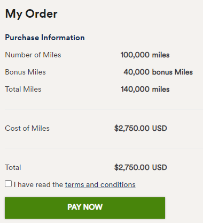Select the Purchase Information heading
This screenshot has width=203, height=223.
coord(45,38)
